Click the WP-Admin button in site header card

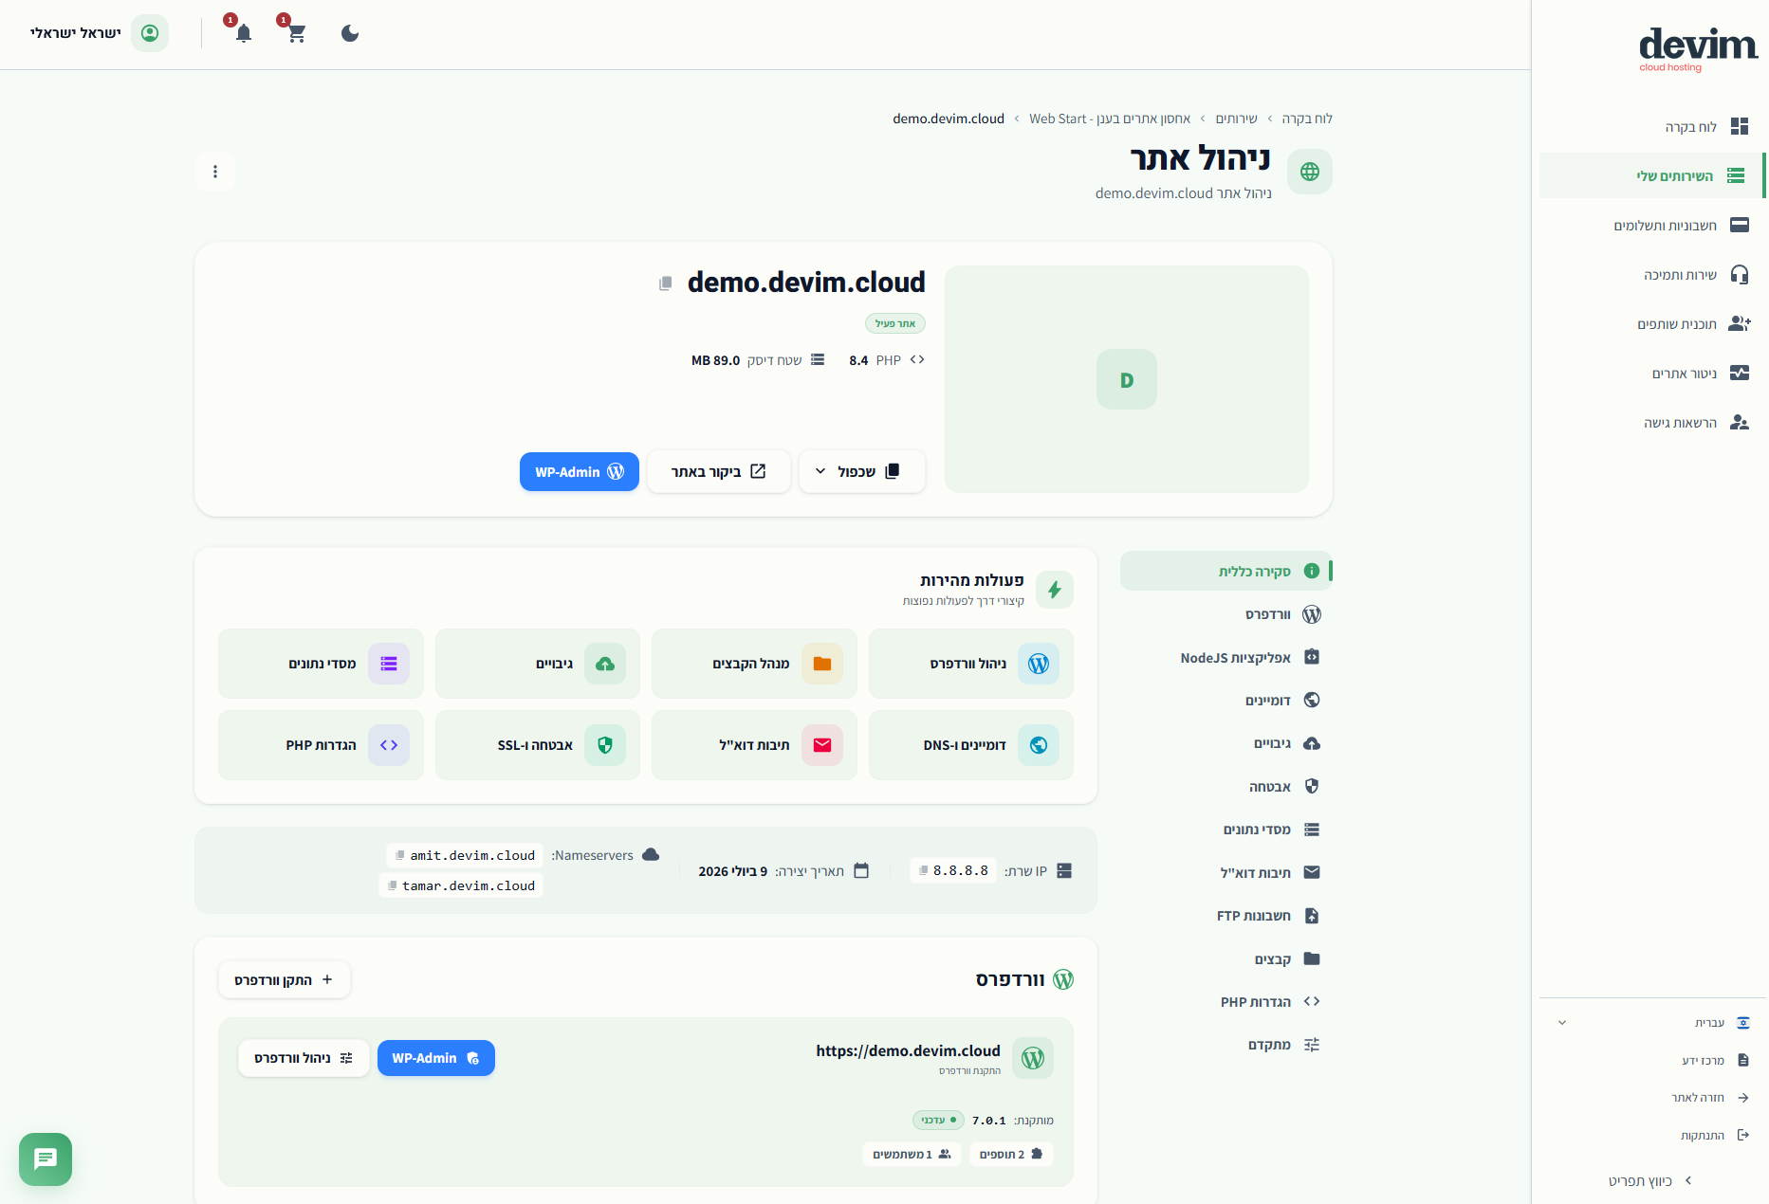click(x=580, y=471)
